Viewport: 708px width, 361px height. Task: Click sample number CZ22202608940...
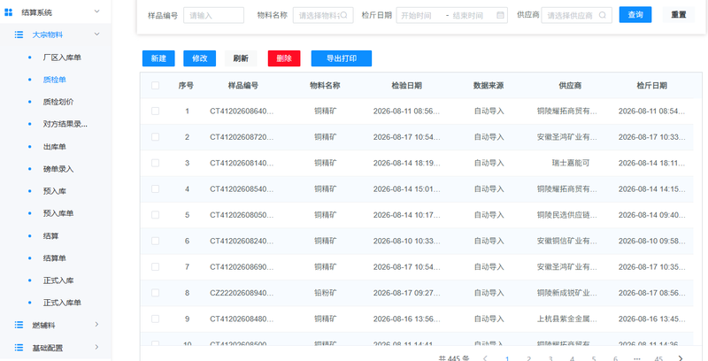(242, 293)
